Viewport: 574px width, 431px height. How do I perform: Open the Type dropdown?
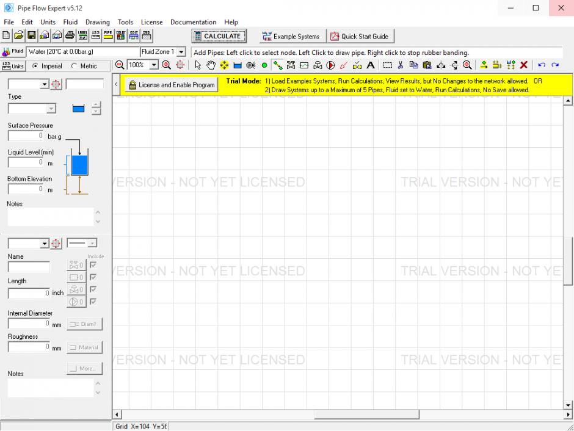pyautogui.click(x=51, y=109)
